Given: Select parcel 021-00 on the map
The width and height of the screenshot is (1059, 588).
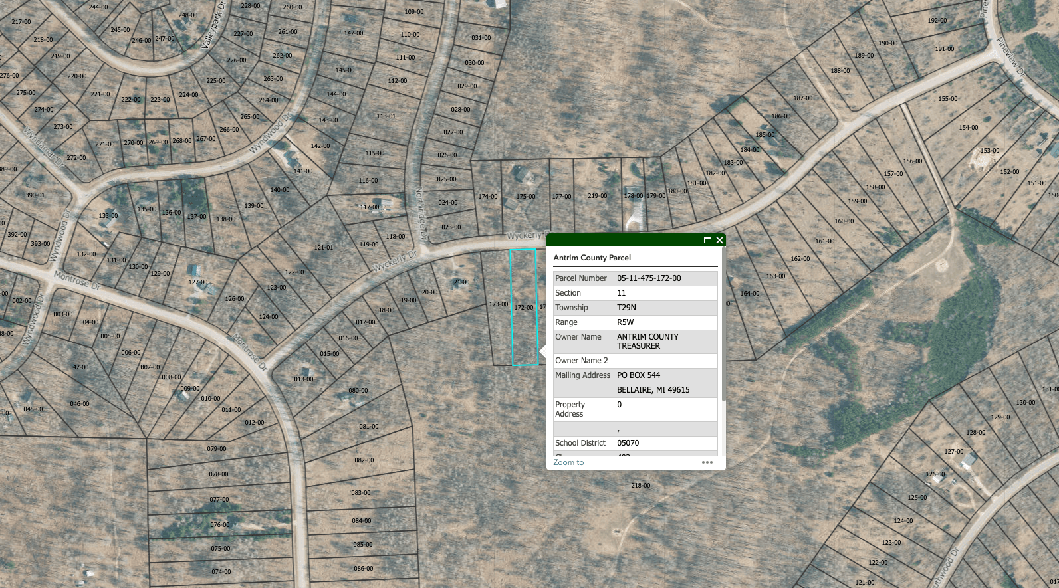Looking at the screenshot, I should pos(459,282).
